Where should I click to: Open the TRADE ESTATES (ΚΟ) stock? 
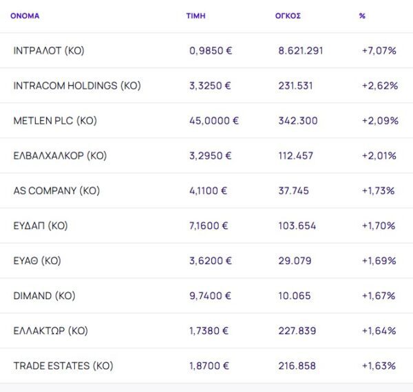pos(63,367)
